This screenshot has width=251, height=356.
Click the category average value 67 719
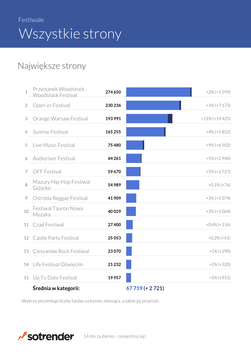[x=134, y=288]
